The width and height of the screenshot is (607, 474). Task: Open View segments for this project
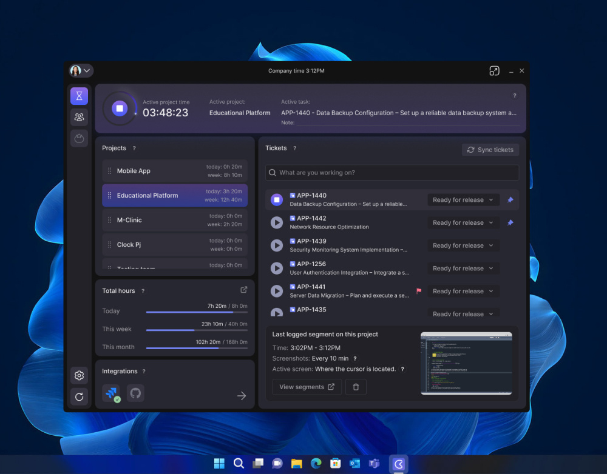coord(307,387)
